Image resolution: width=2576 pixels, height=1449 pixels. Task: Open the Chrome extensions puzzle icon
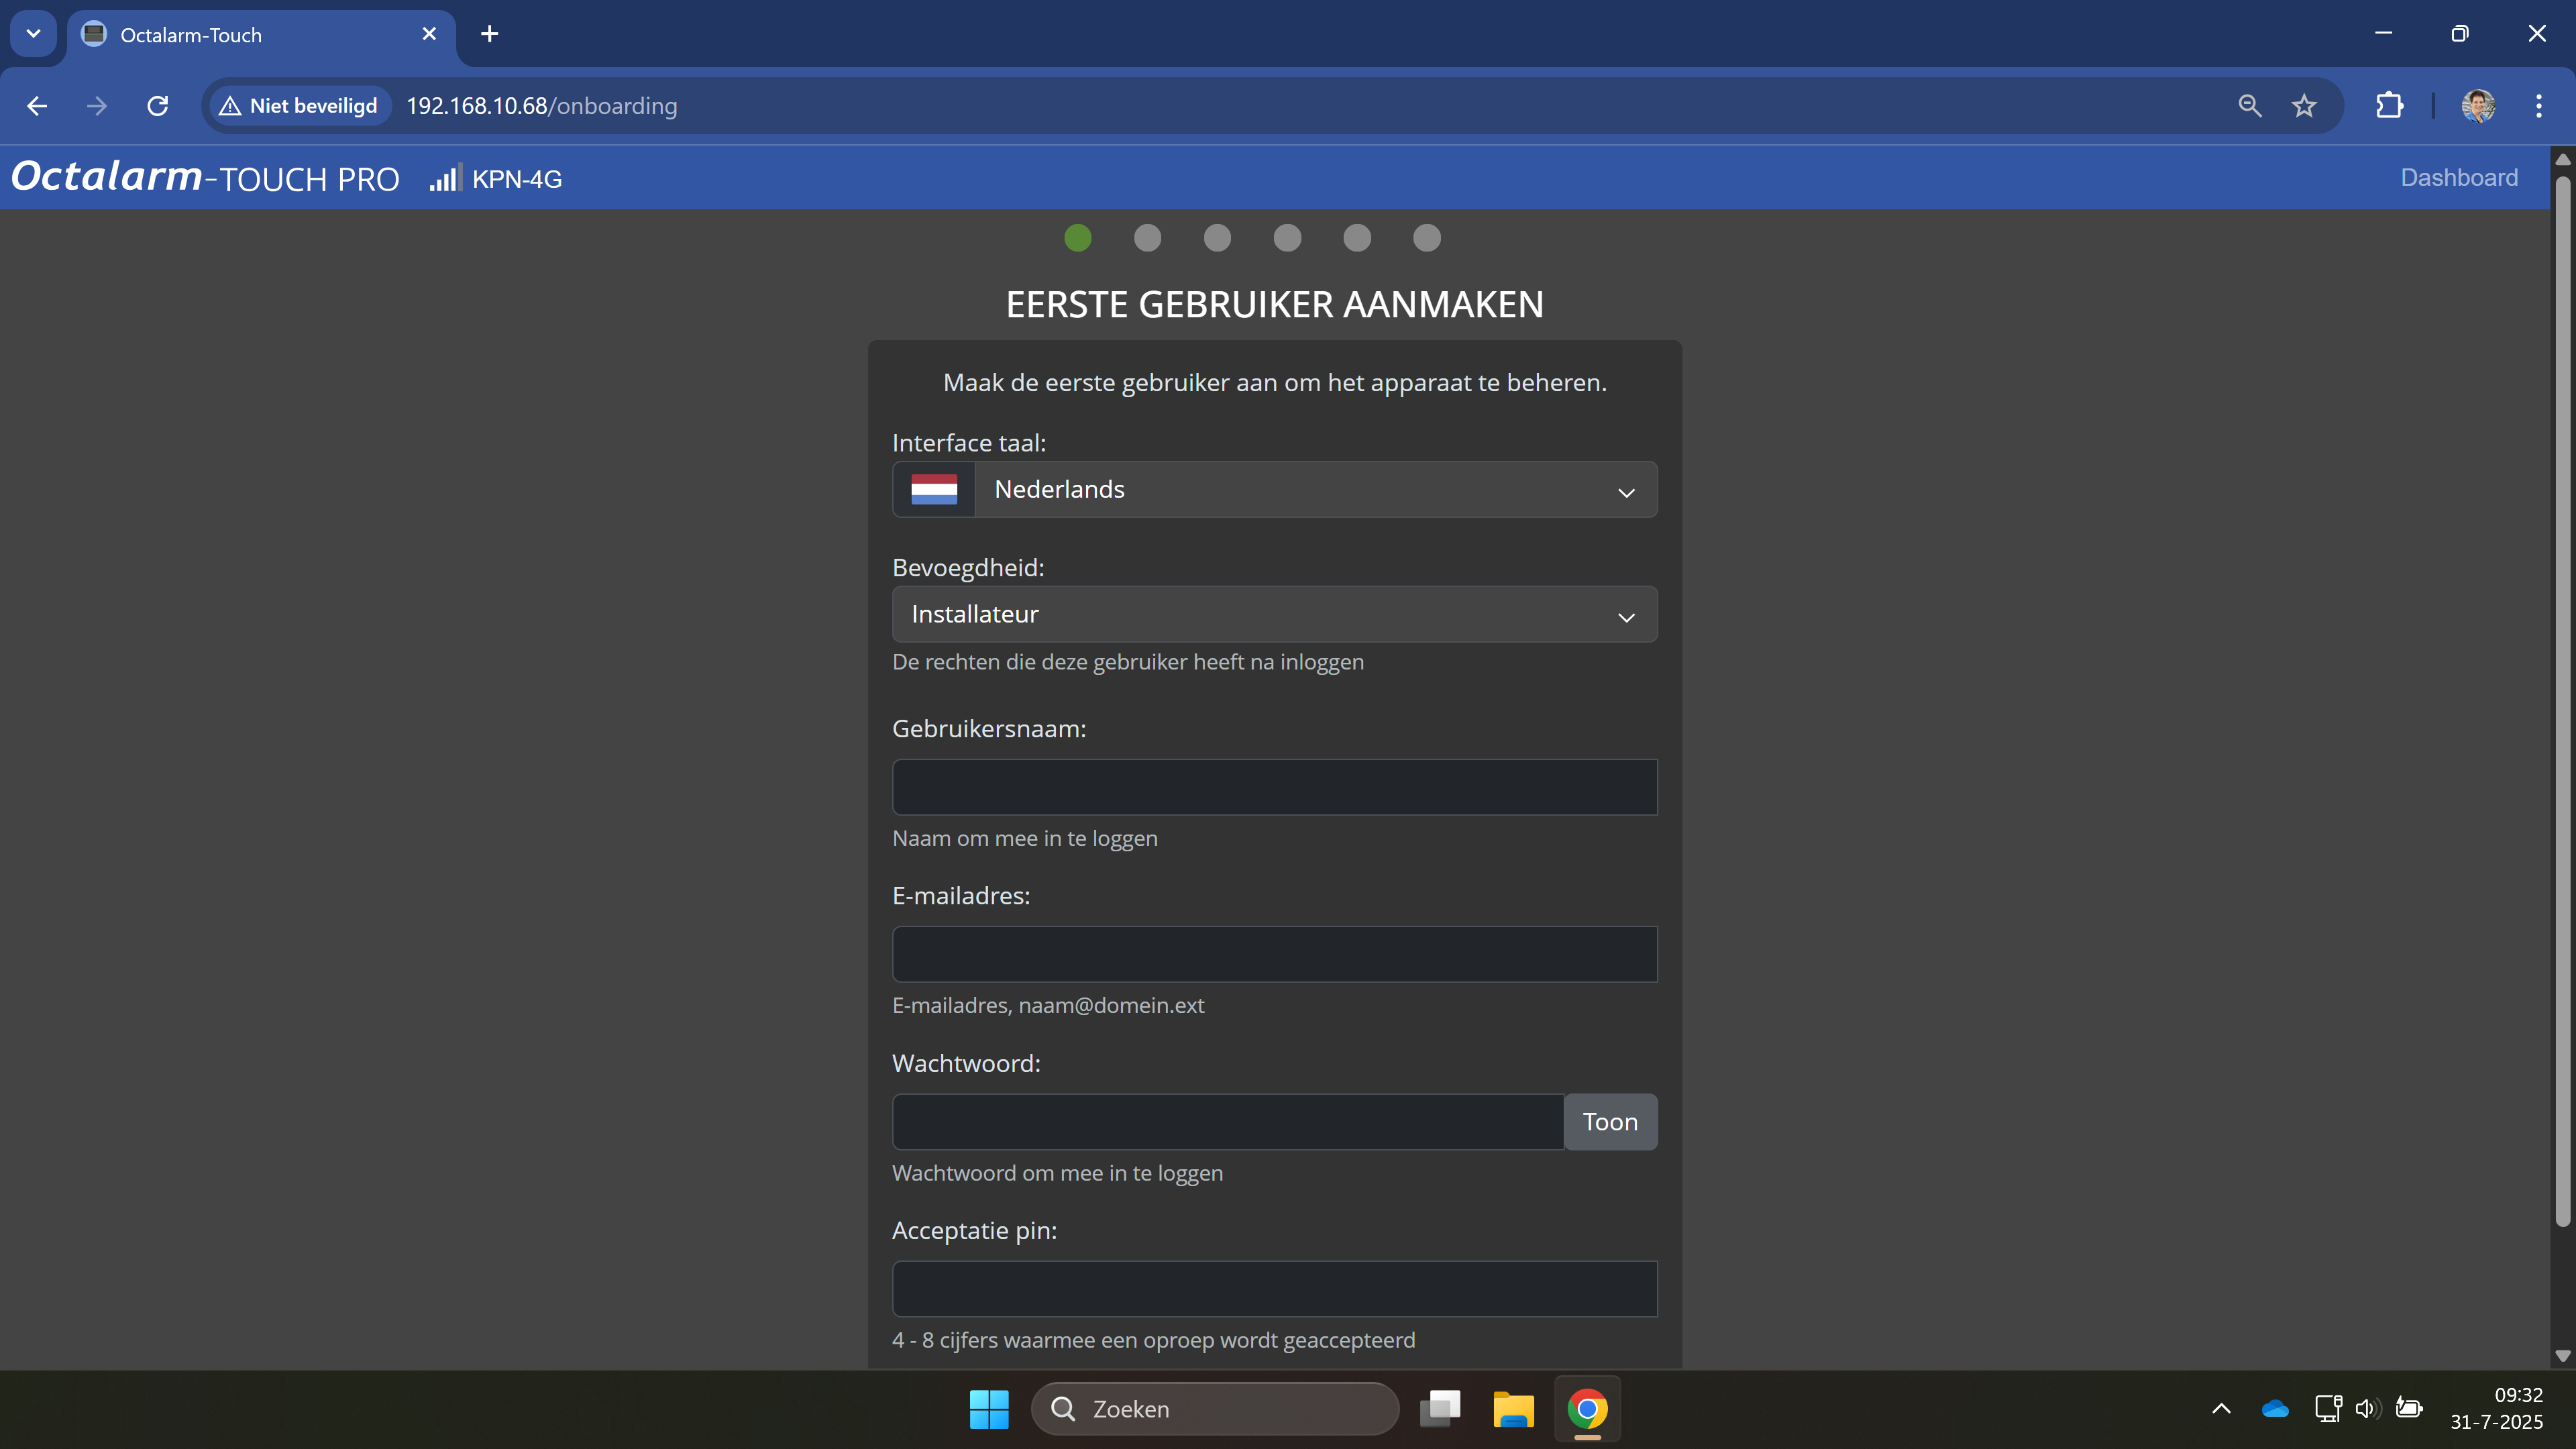2389,106
